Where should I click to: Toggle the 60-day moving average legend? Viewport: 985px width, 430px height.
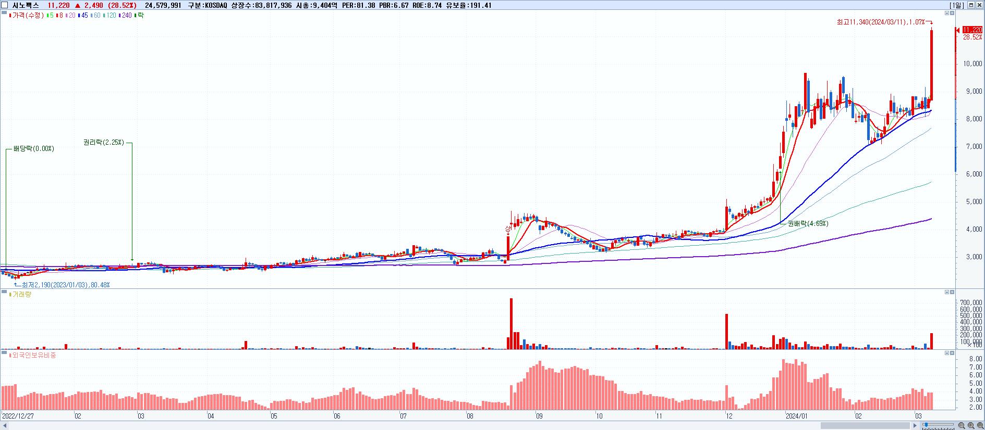pos(95,15)
